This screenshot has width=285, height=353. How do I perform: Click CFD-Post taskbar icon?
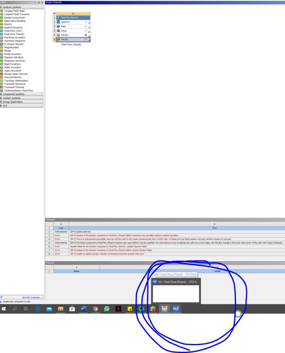click(x=176, y=309)
